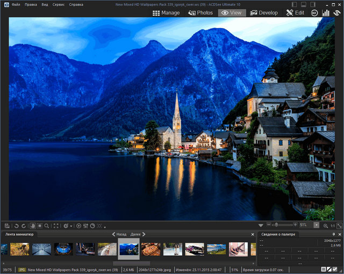Open the Файл menu
Viewport: 344px width, 274px height.
pyautogui.click(x=16, y=4)
